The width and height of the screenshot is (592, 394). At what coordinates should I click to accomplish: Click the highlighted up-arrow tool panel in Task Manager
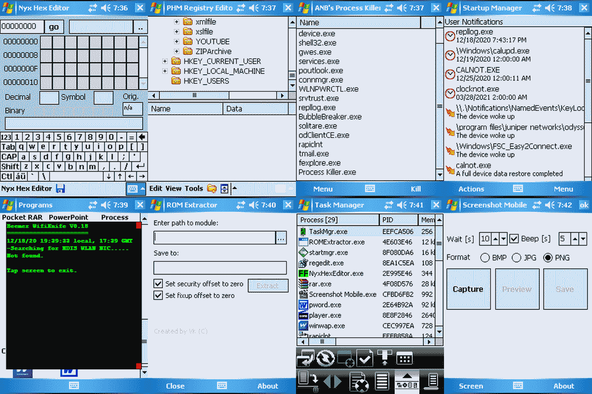click(407, 382)
